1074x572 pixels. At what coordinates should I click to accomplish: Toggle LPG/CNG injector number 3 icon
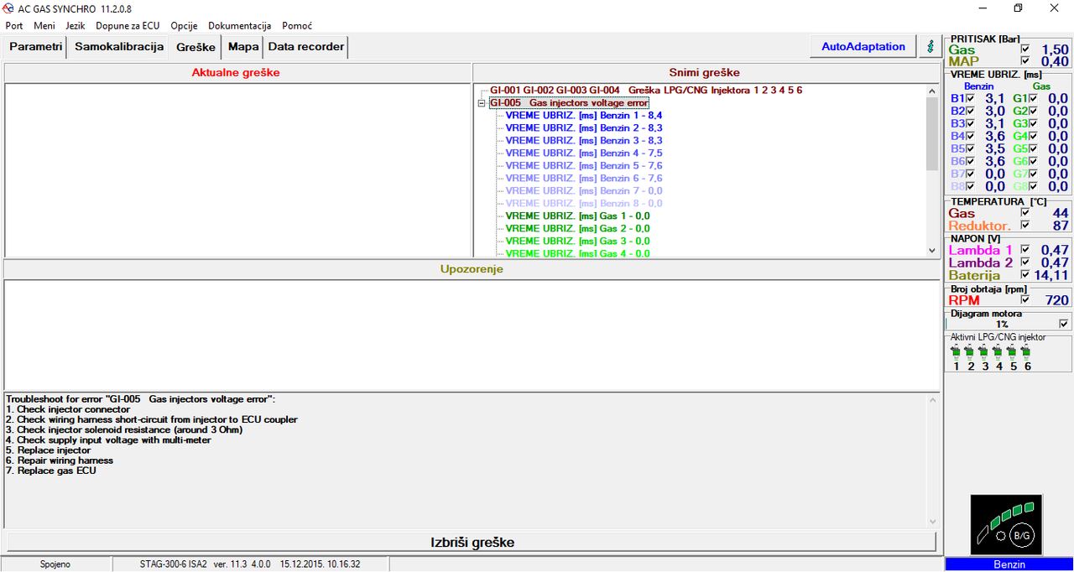click(984, 351)
